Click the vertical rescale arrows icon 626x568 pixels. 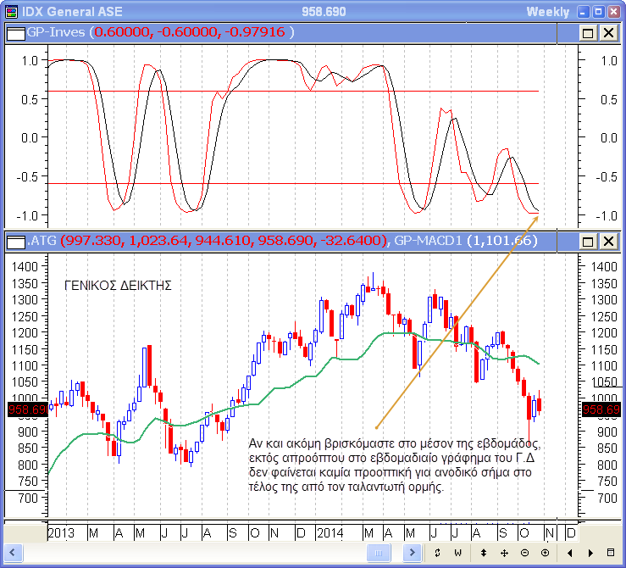tap(483, 553)
